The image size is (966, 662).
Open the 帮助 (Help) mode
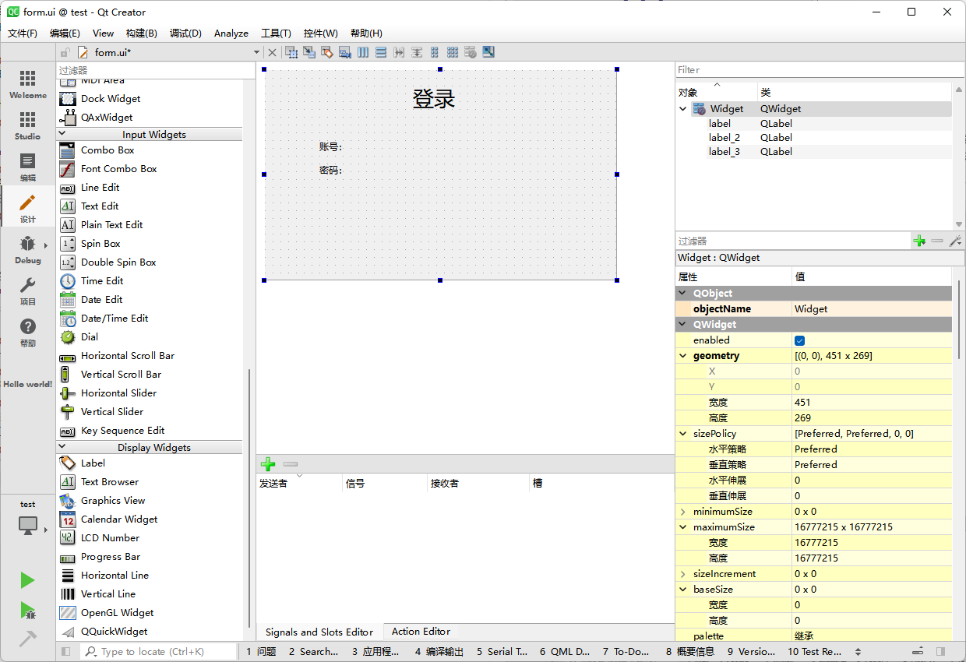28,332
